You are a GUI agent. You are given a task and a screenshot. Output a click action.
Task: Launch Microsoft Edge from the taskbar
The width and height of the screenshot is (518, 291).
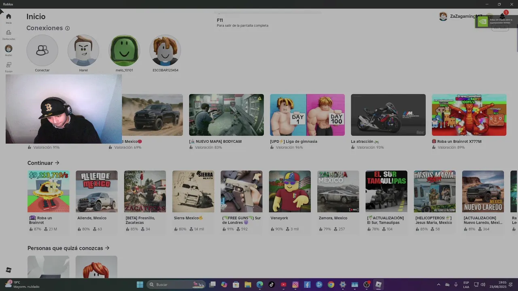tap(260, 285)
